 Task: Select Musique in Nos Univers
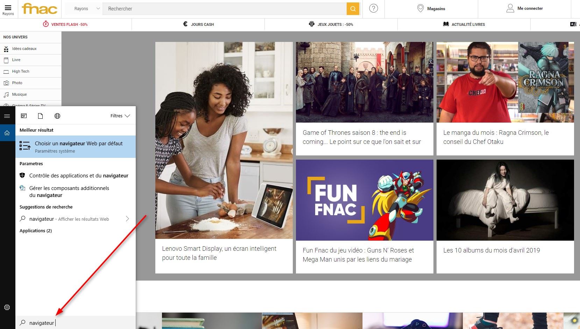[x=31, y=95]
